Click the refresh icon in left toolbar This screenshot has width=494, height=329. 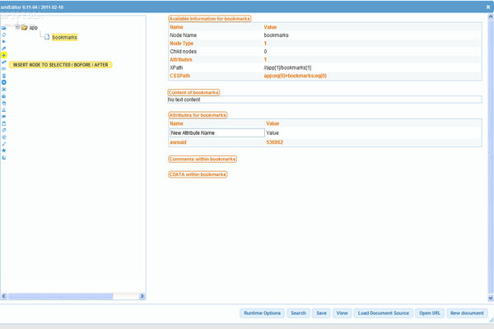[x=4, y=35]
